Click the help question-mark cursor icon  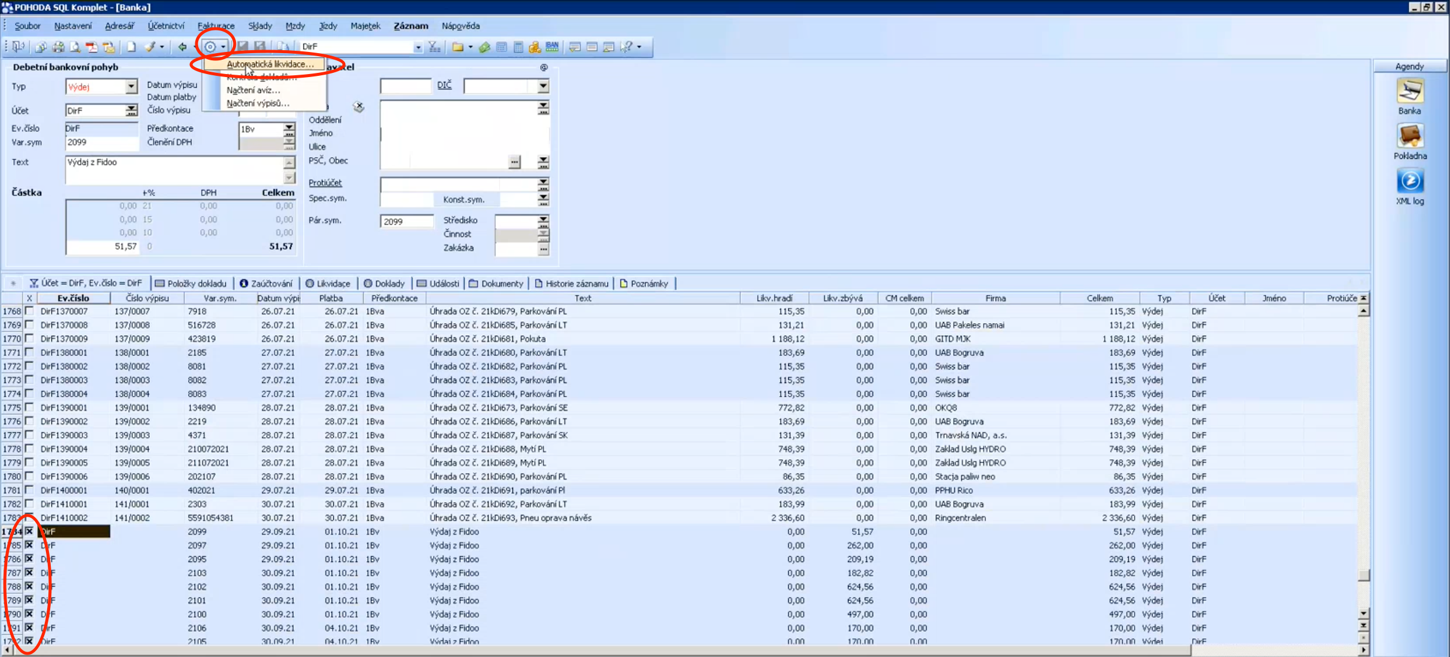tap(626, 47)
